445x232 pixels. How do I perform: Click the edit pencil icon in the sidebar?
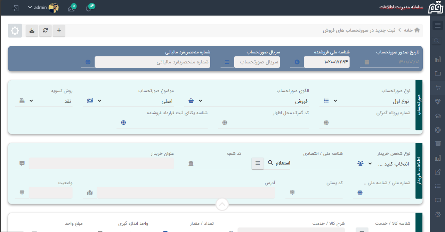437,171
